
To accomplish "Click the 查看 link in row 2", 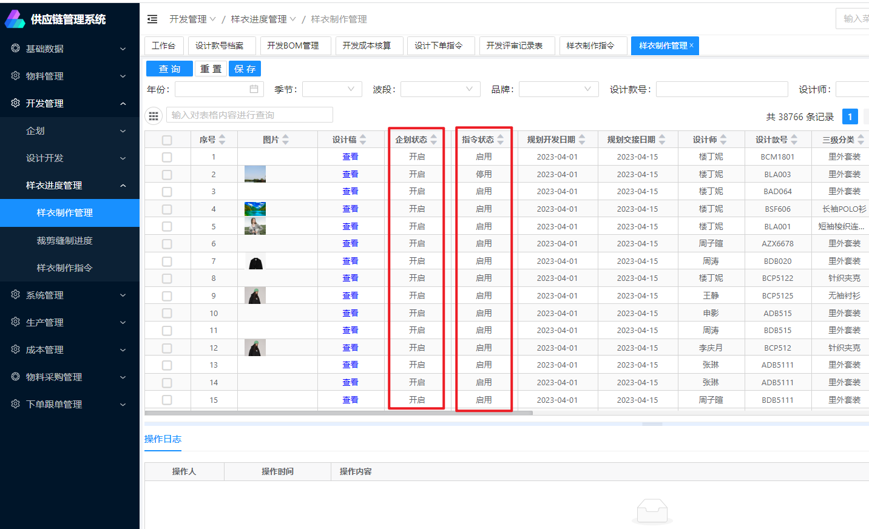I will pyautogui.click(x=350, y=174).
